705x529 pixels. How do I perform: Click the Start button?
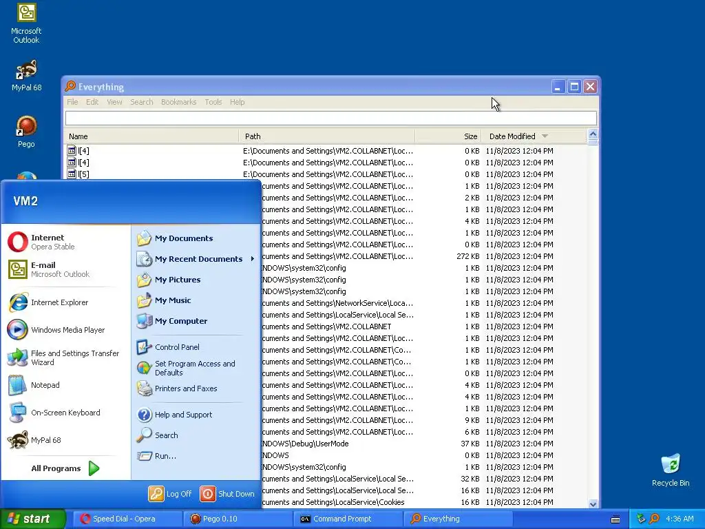click(33, 519)
